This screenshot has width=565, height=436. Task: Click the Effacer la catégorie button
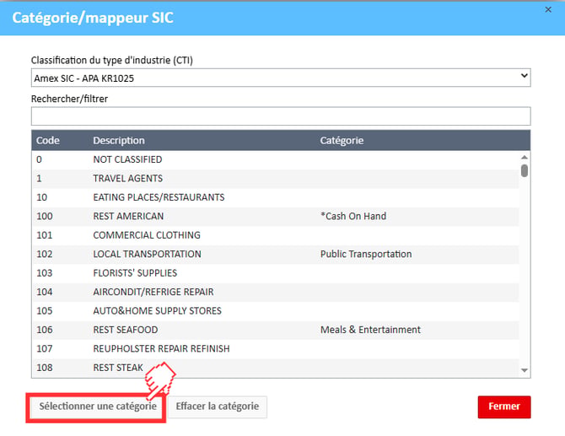click(x=218, y=406)
